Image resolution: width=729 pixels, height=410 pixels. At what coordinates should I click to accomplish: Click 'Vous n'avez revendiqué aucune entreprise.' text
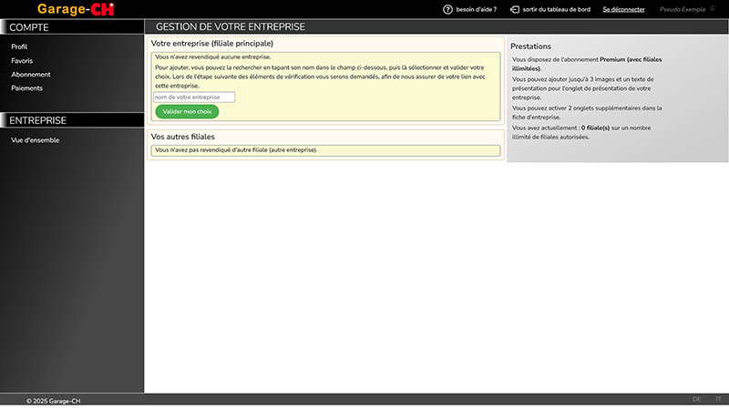[213, 56]
